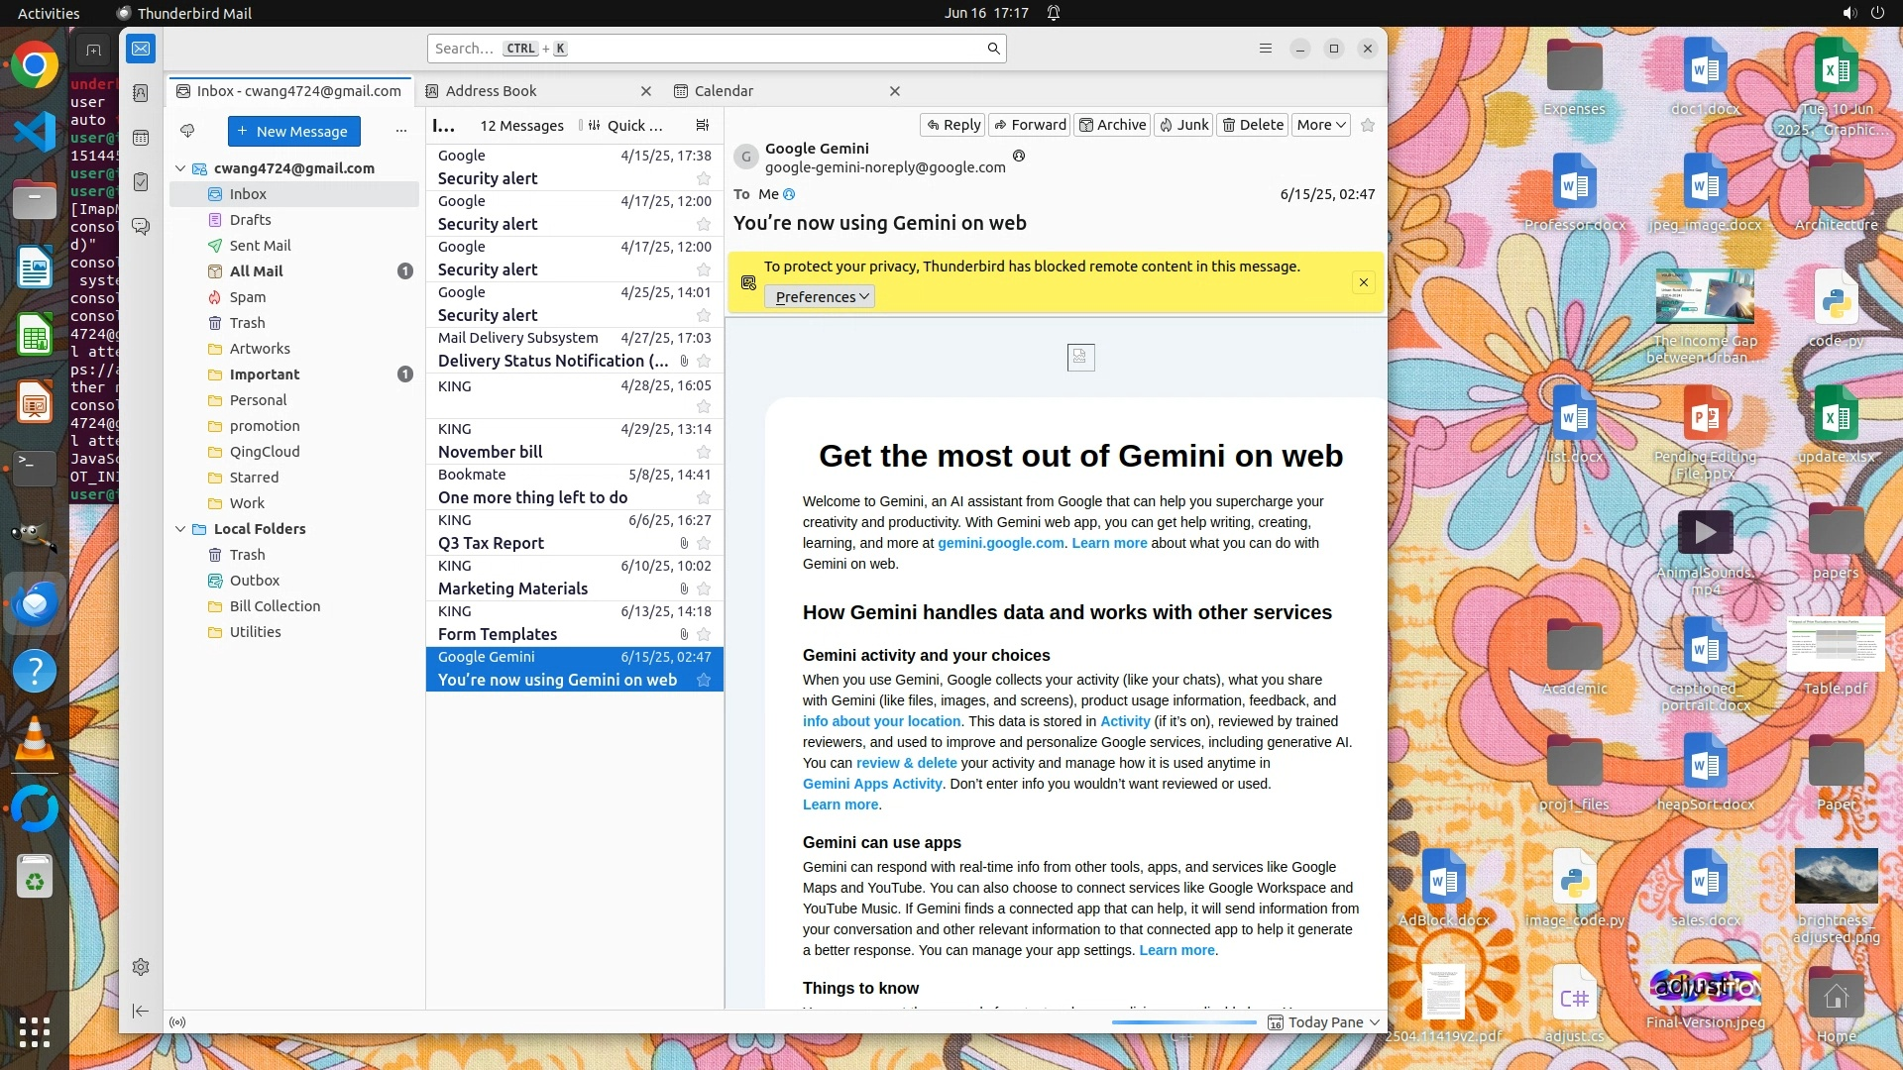
Task: Open the gemini.google.com link
Action: pos(1000,544)
